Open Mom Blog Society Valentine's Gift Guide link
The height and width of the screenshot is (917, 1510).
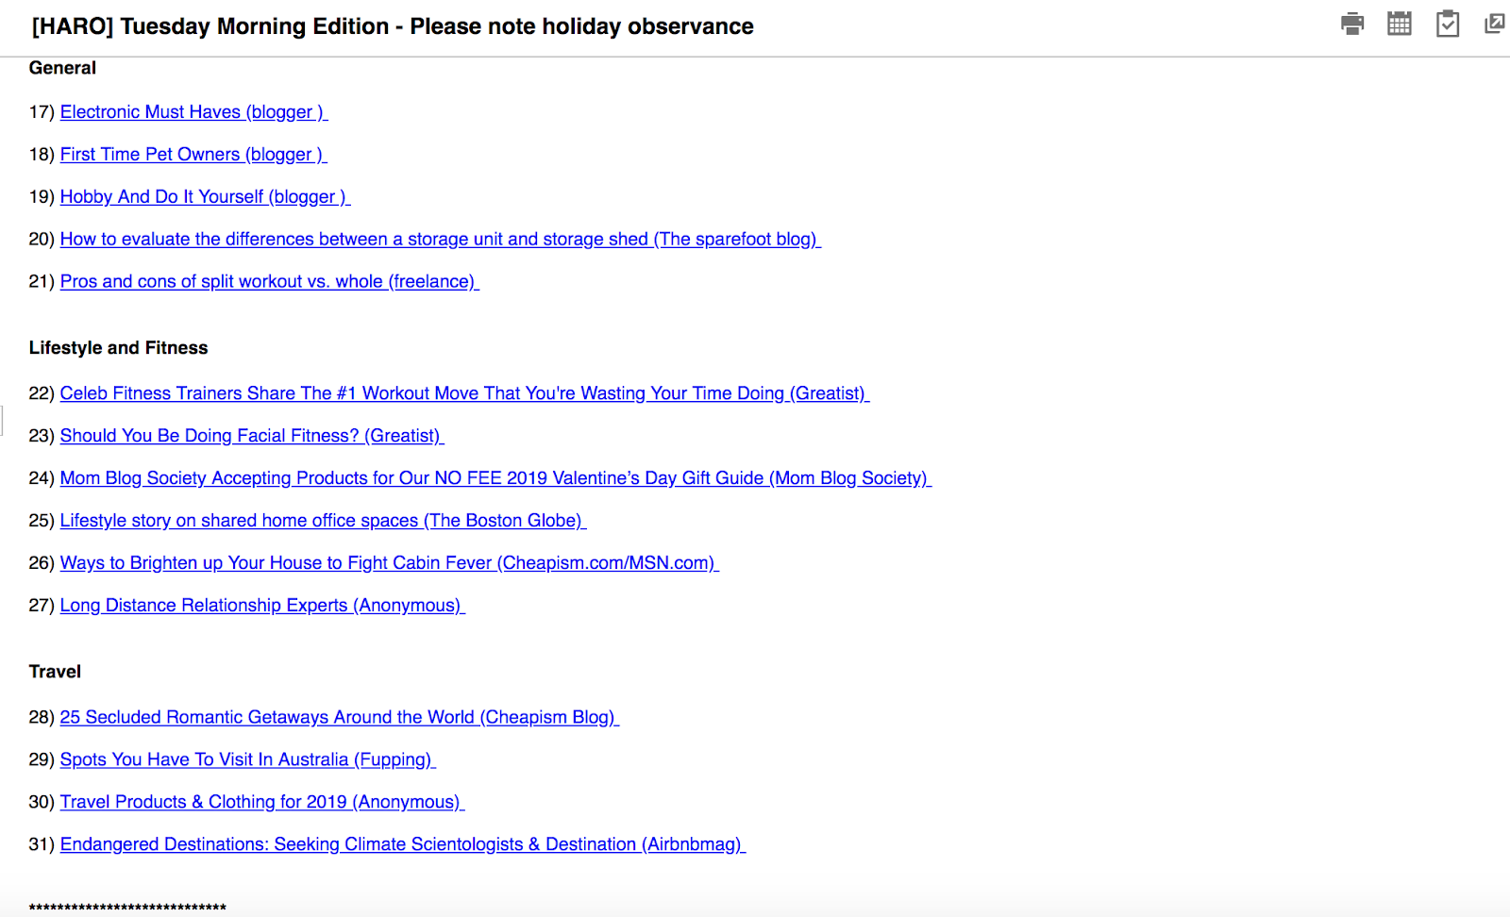click(494, 478)
